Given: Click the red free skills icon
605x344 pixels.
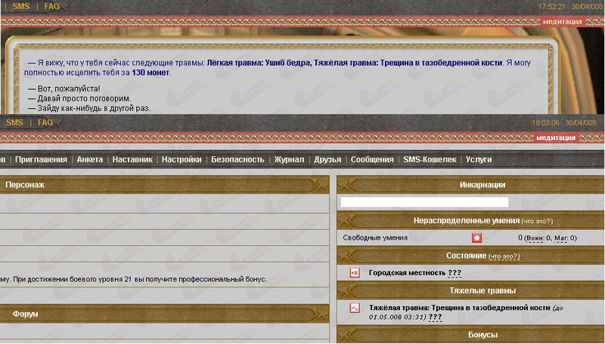Looking at the screenshot, I should click(x=477, y=237).
